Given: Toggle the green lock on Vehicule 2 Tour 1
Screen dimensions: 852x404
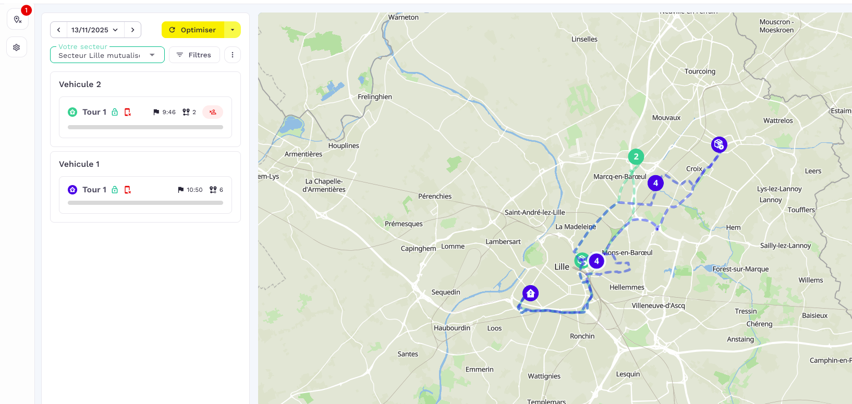Looking at the screenshot, I should (x=115, y=112).
